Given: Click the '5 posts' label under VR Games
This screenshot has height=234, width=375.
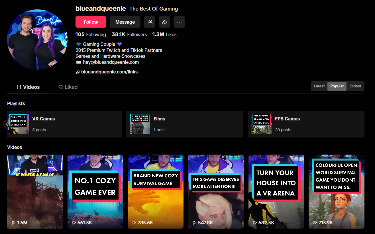Looking at the screenshot, I should click(x=39, y=130).
